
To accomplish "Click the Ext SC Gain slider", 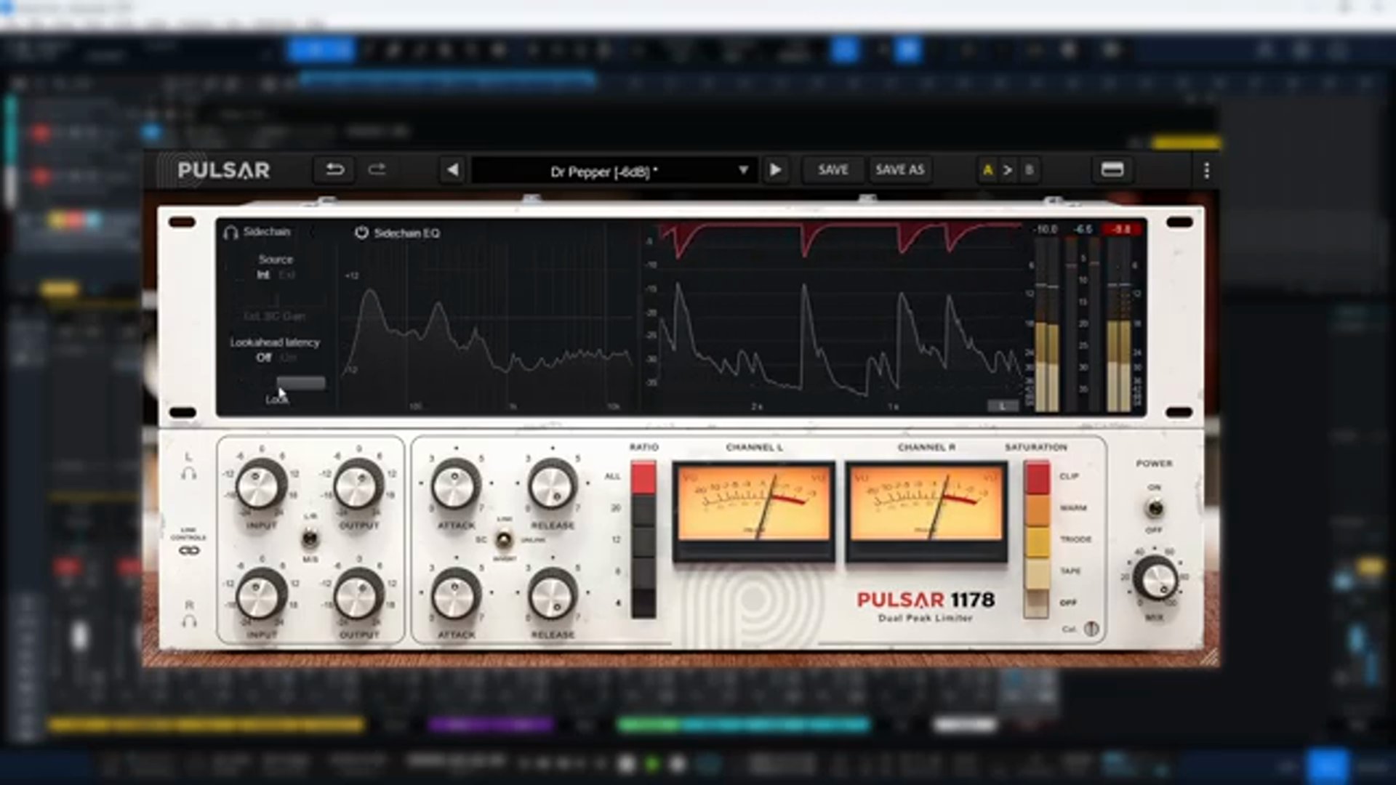I will click(x=276, y=301).
